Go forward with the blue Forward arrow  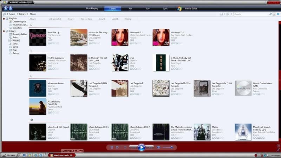point(11,8)
